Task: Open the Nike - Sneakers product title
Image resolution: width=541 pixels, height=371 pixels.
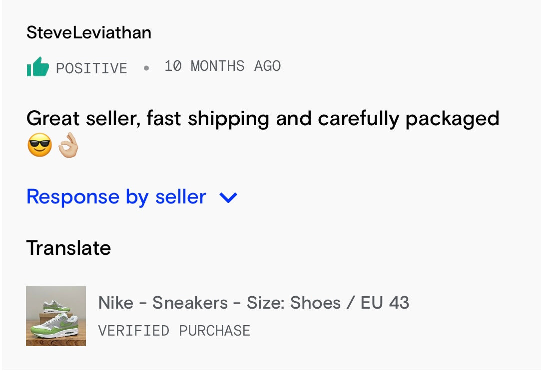Action: 253,303
